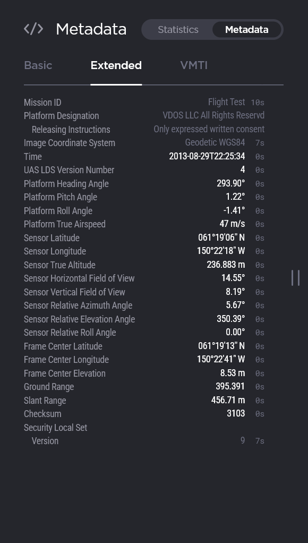The image size is (308, 543).
Task: Click the Checksum value 3103
Action: click(236, 414)
